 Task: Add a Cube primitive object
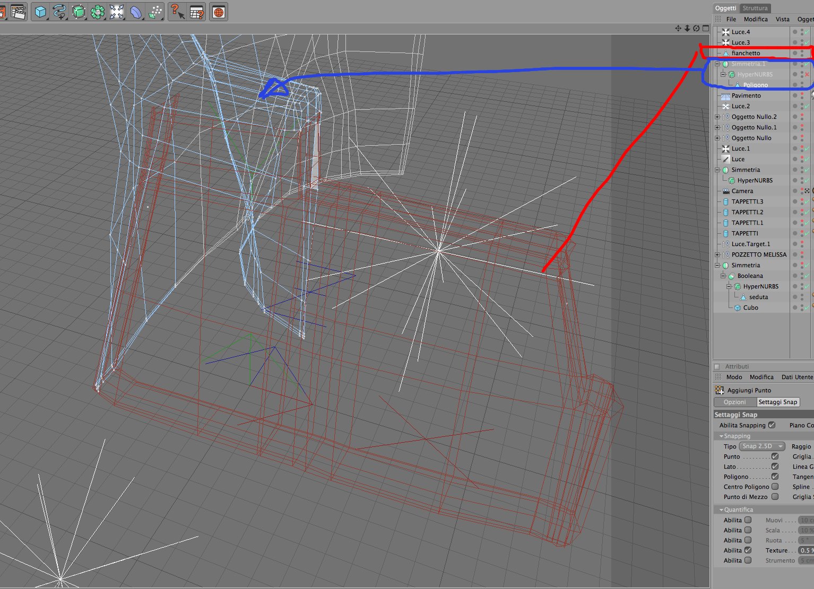pyautogui.click(x=40, y=12)
